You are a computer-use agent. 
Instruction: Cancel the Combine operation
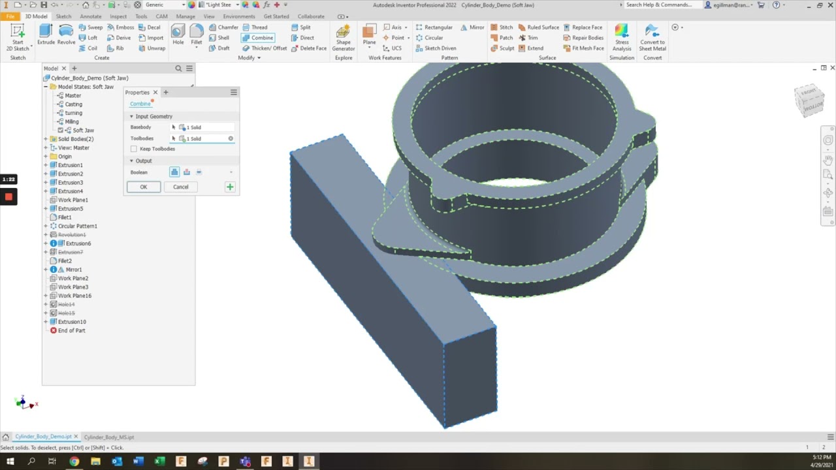[x=180, y=187]
